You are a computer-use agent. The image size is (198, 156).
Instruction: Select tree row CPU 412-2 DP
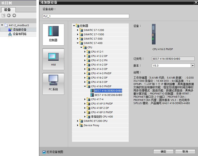pyautogui.click(x=99, y=56)
